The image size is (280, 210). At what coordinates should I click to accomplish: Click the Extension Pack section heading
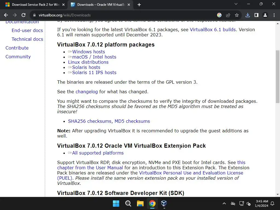point(132,146)
